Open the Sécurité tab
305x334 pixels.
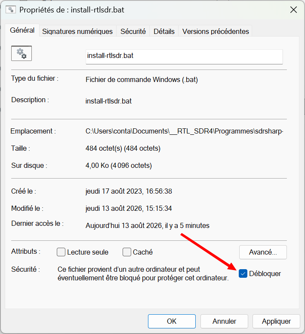pos(133,31)
